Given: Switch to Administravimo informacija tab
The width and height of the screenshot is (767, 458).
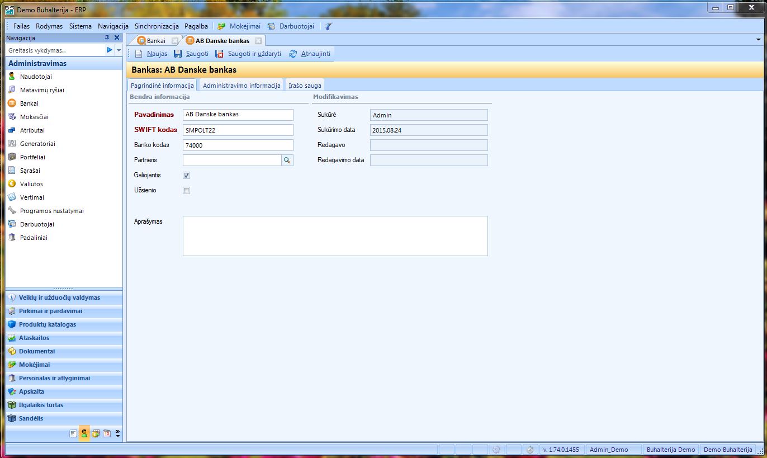Looking at the screenshot, I should [242, 86].
